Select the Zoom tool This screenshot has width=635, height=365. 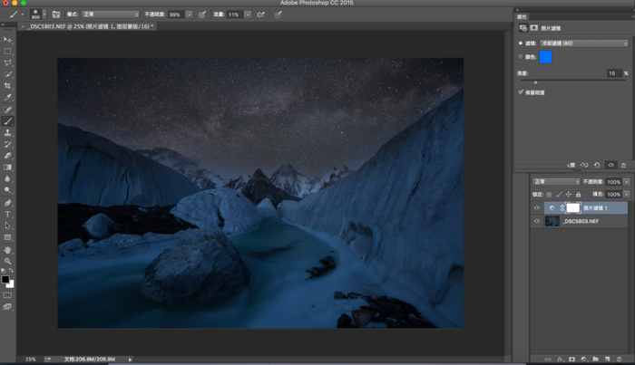pyautogui.click(x=8, y=261)
